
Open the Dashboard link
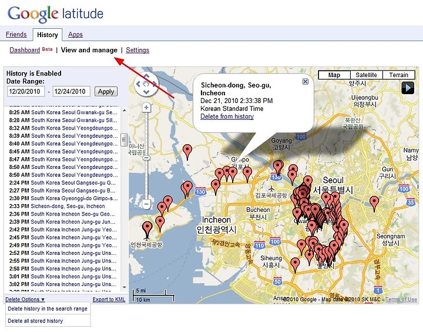tap(25, 50)
